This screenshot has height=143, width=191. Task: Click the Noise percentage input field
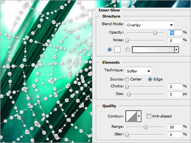pyautogui.click(x=175, y=40)
